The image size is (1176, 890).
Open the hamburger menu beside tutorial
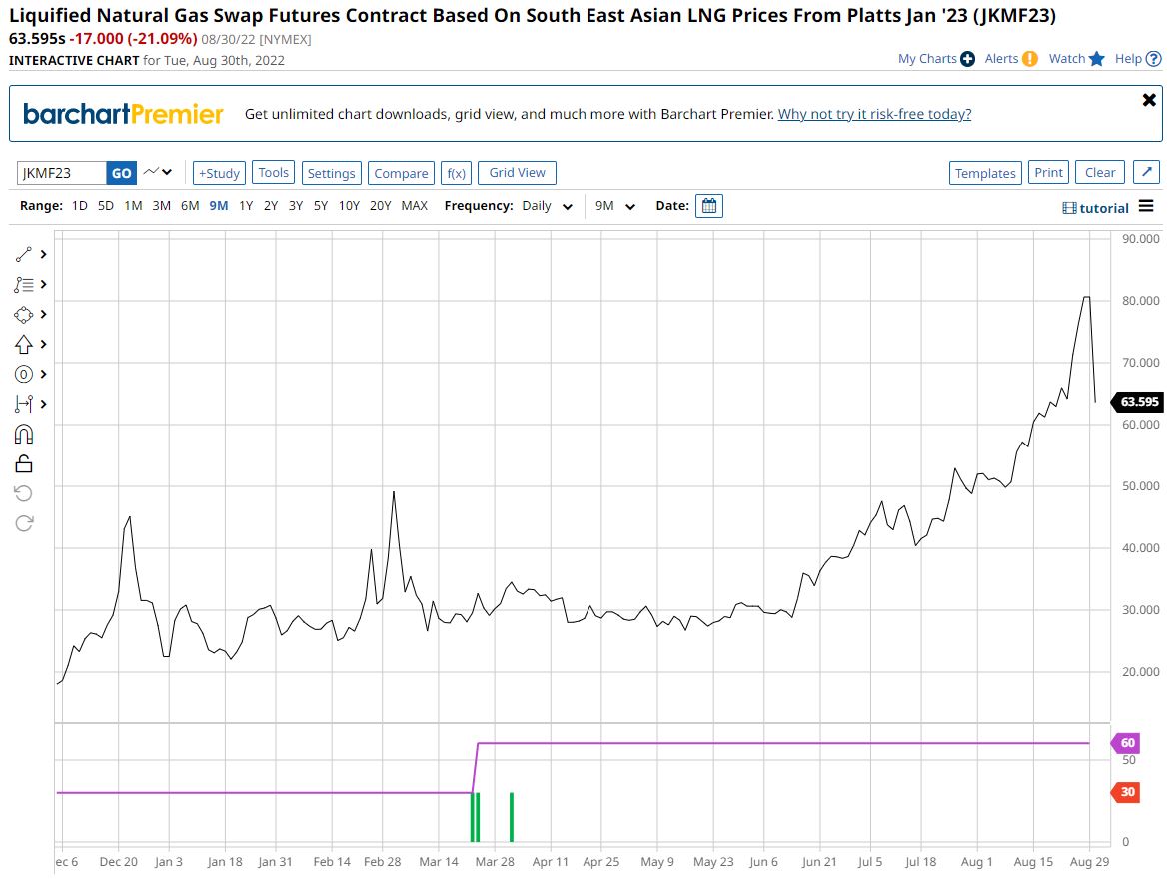click(1146, 207)
